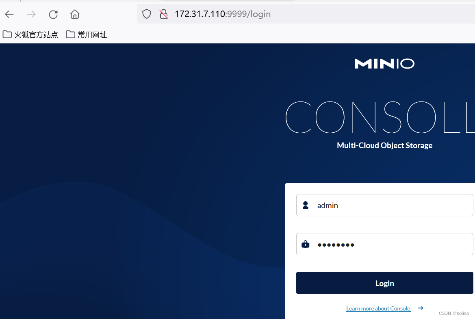This screenshot has height=319, width=475.
Task: Click the CONSOLE heading text
Action: (380, 117)
